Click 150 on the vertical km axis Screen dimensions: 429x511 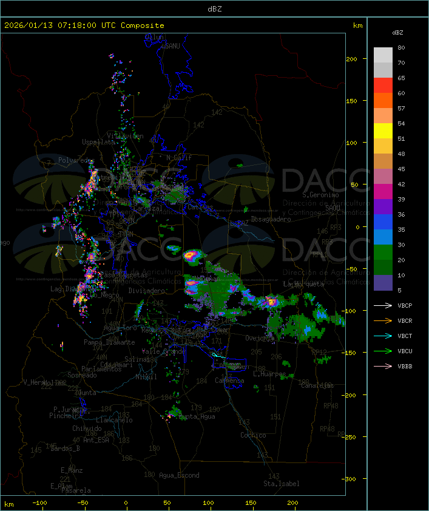coord(351,101)
